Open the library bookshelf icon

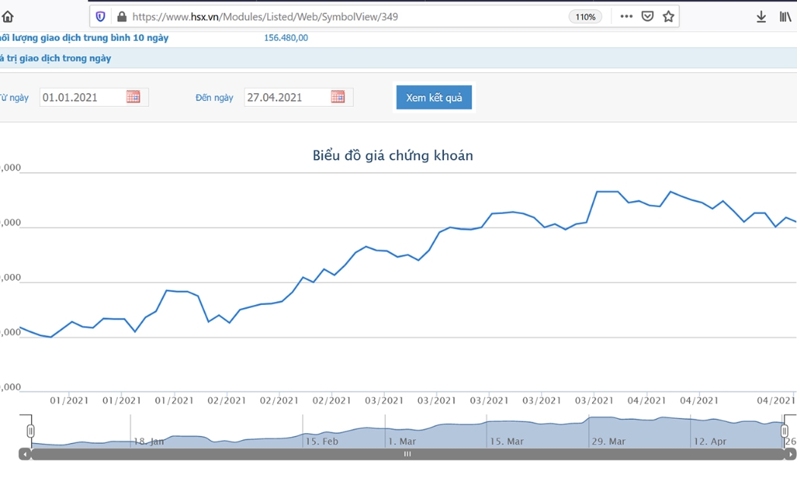786,17
